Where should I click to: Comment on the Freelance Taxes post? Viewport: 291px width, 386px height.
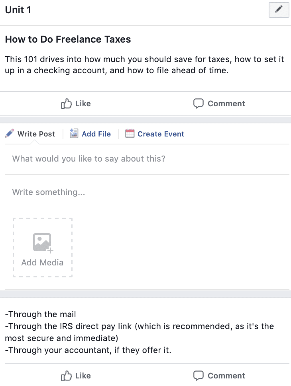pos(219,103)
